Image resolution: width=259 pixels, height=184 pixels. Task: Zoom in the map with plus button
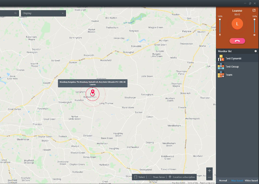click(x=210, y=170)
